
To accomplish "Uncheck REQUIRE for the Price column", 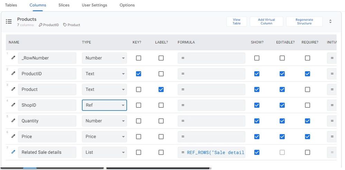I will coord(308,137).
